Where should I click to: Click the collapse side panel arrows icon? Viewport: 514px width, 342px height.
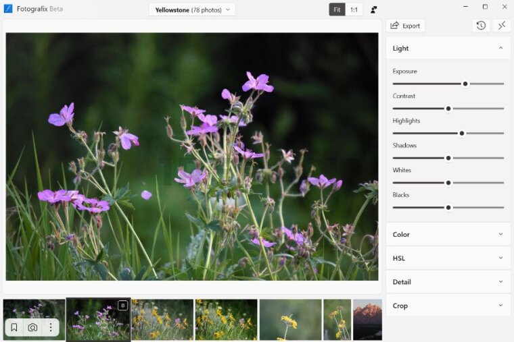[501, 26]
